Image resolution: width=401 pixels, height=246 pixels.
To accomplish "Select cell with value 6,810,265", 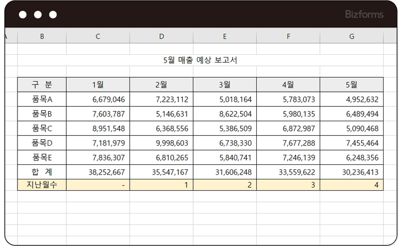I will [162, 157].
